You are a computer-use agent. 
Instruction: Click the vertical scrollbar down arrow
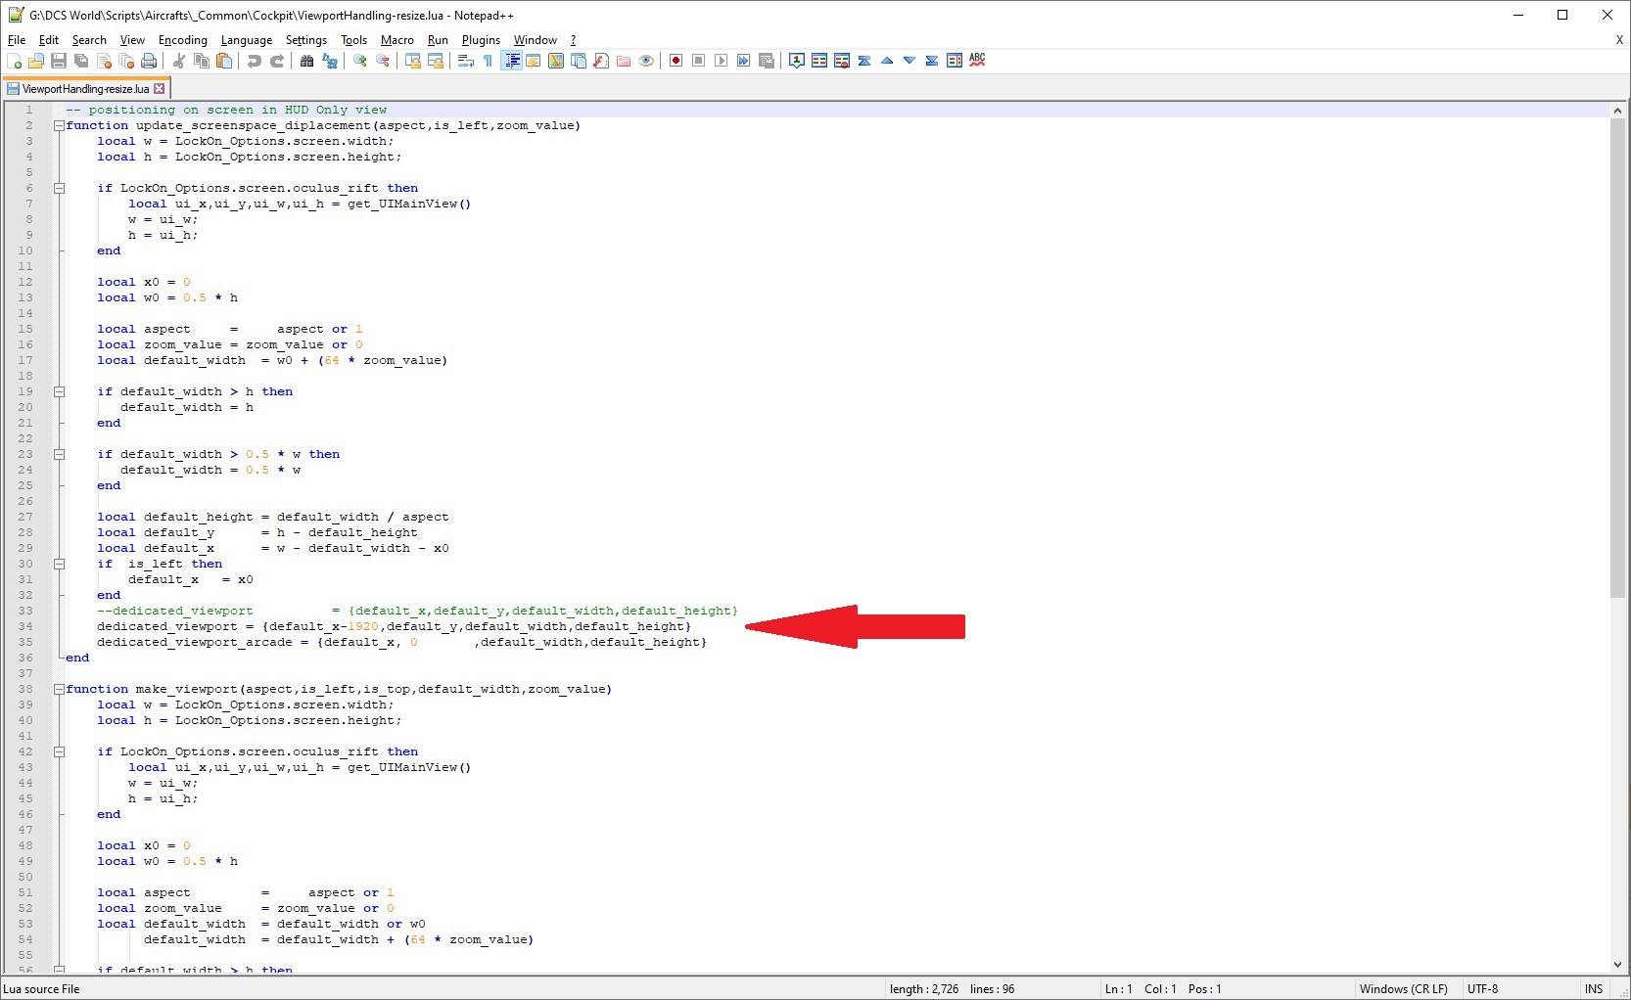pos(1617,965)
